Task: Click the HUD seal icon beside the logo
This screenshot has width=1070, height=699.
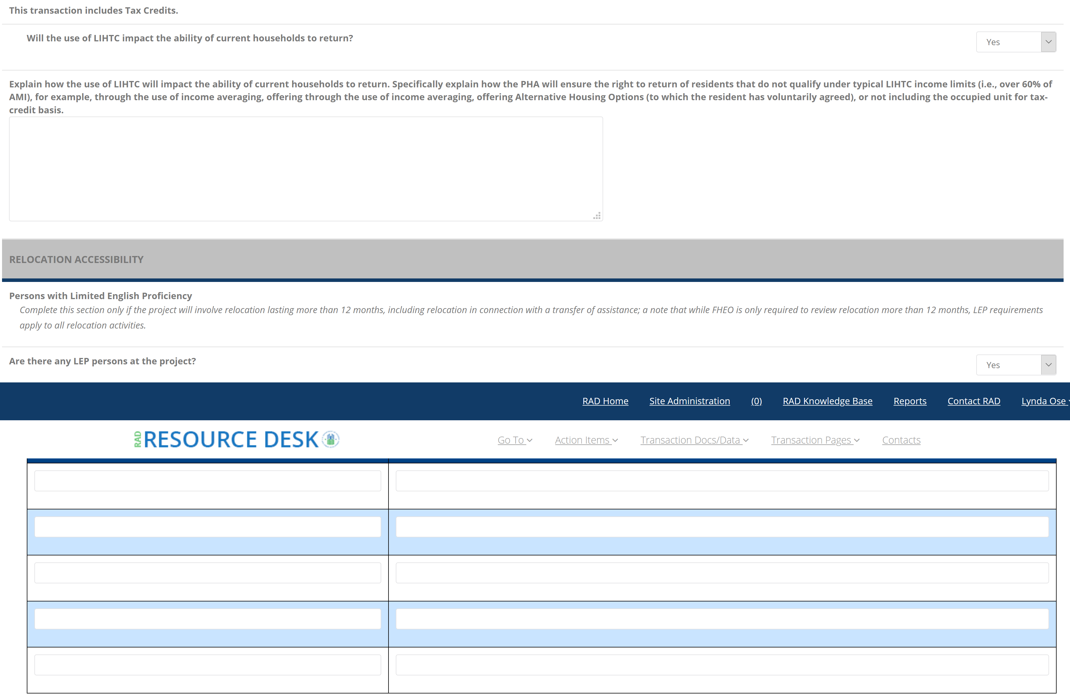Action: [331, 439]
